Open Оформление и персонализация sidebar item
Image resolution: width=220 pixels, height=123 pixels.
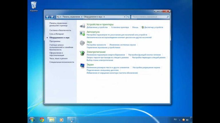point(57,54)
